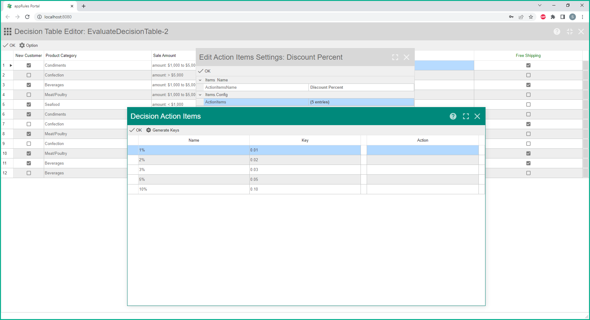This screenshot has height=320, width=590.
Task: Reload the localhost page
Action: [27, 17]
